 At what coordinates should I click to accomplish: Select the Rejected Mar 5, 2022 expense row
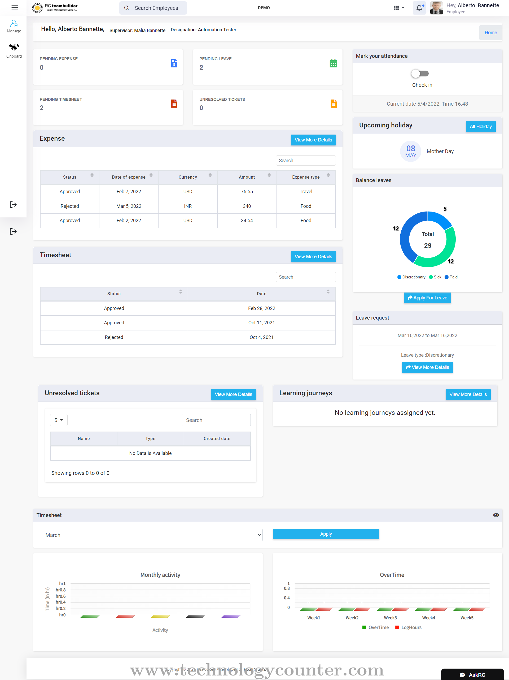pos(188,206)
